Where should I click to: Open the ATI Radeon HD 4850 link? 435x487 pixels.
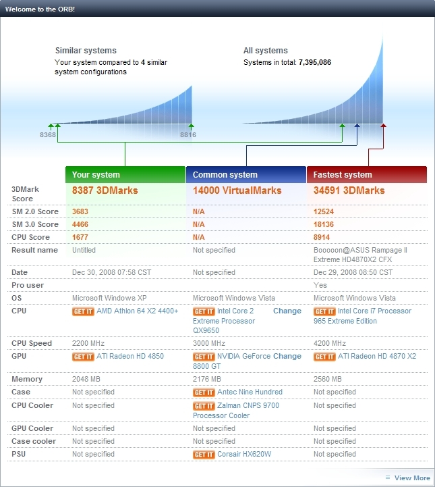pos(130,356)
